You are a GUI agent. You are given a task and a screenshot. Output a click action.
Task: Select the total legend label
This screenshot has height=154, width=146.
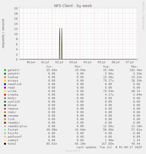(12, 144)
